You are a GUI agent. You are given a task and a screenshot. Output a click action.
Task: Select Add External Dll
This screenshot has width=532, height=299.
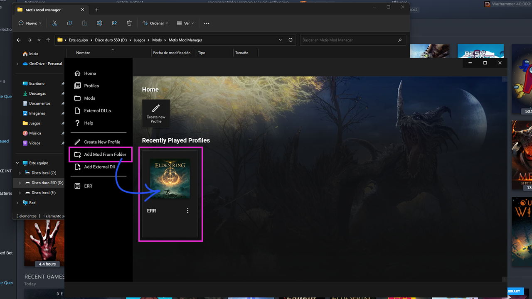(94, 167)
